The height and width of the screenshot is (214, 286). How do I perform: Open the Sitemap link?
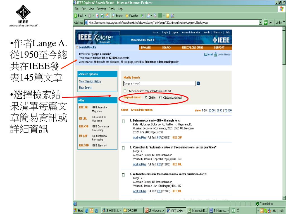(x=217, y=32)
